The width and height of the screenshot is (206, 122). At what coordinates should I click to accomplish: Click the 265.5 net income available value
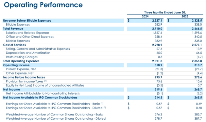(198, 98)
